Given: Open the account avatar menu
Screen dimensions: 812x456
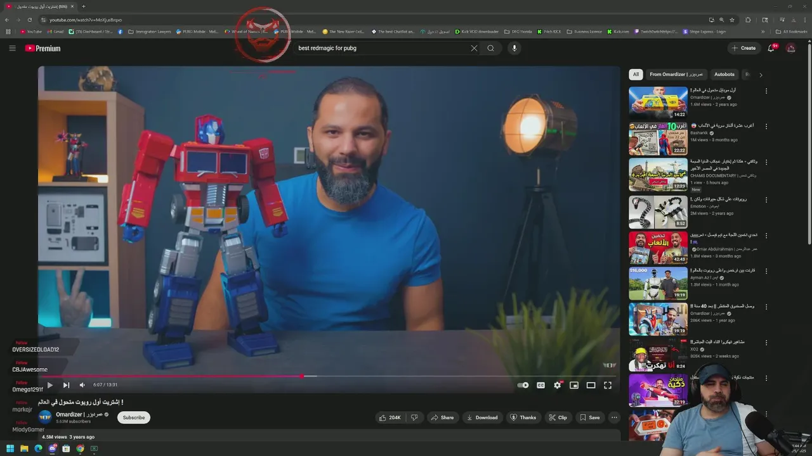Looking at the screenshot, I should tap(791, 48).
